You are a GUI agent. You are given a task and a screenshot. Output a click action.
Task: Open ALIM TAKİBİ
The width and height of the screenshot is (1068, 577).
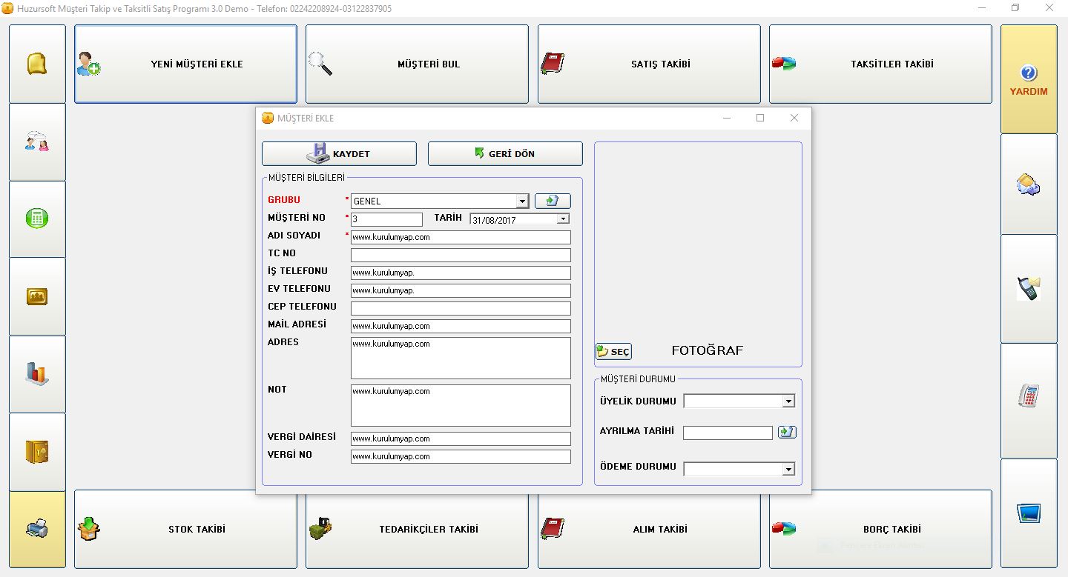click(x=649, y=529)
